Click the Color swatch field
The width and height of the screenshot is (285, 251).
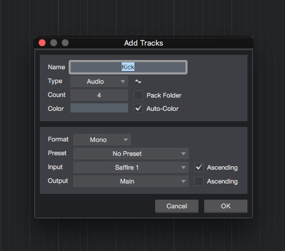tap(99, 108)
